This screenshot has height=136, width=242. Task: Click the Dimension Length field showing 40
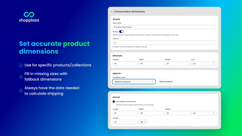coord(125,63)
